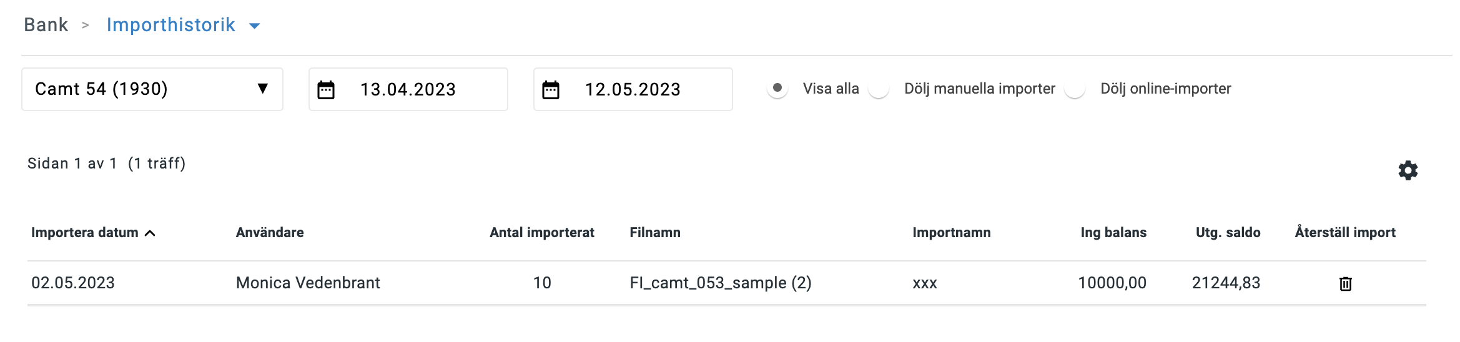Screen dimensions: 1460x342
Task: Expand the Importhistorik breadcrumb dropdown arrow
Action: [x=254, y=26]
